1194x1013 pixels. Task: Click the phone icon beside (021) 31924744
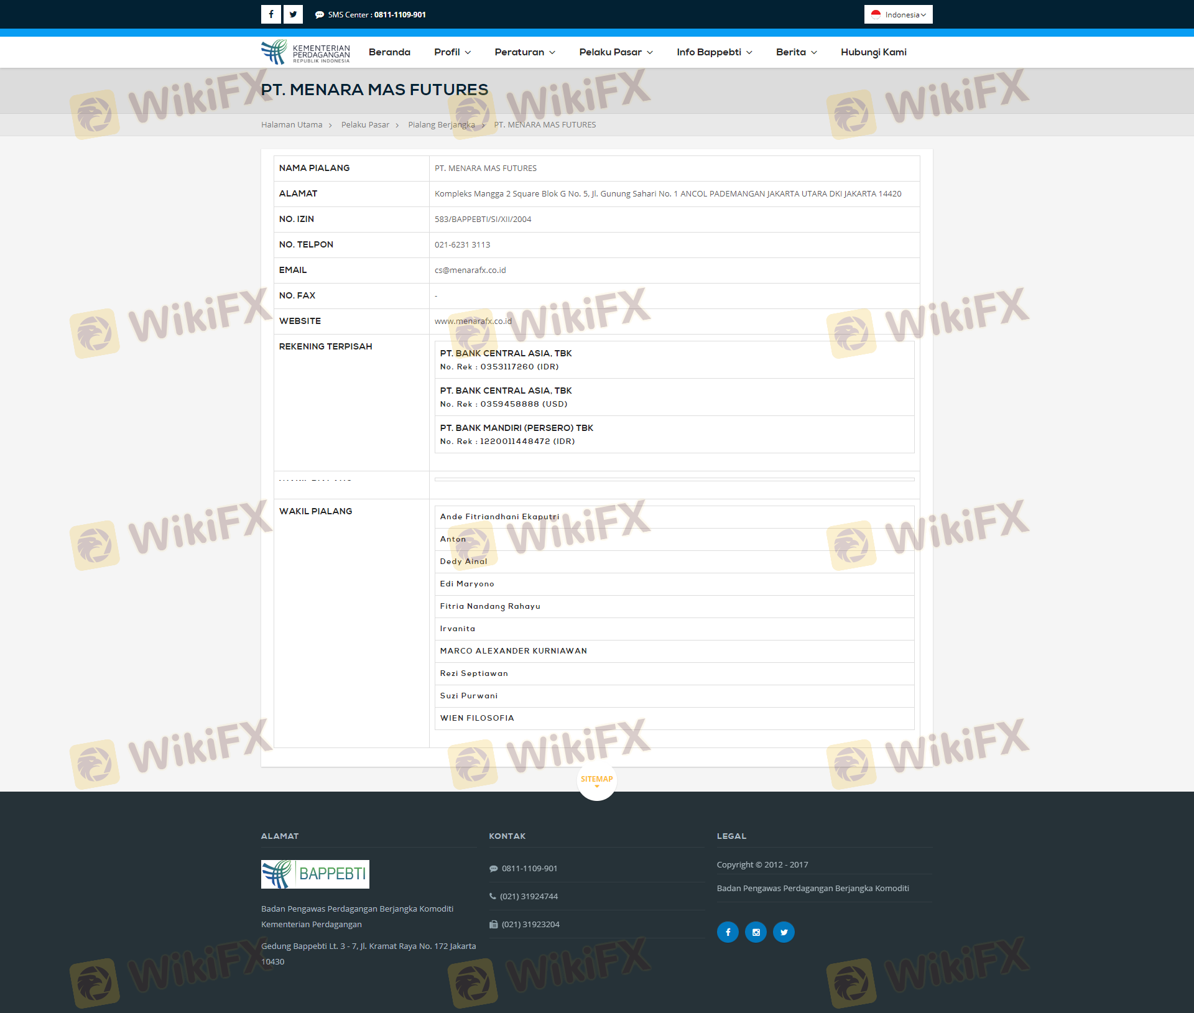click(493, 896)
